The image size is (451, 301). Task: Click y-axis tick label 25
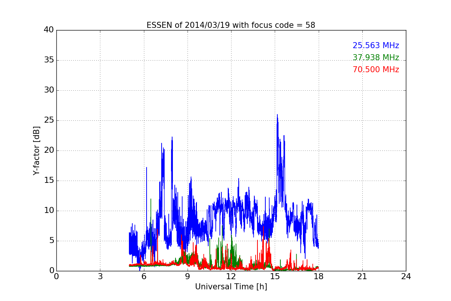[49, 120]
